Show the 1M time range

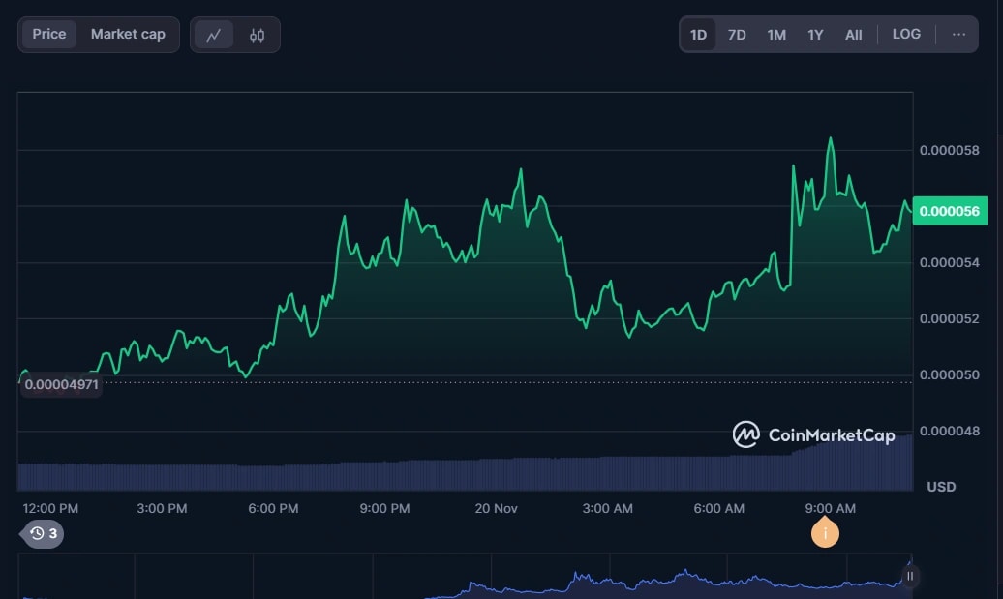[x=776, y=35]
